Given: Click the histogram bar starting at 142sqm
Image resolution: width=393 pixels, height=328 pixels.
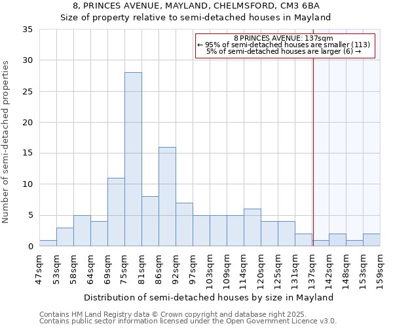Looking at the screenshot, I should click(x=338, y=240).
